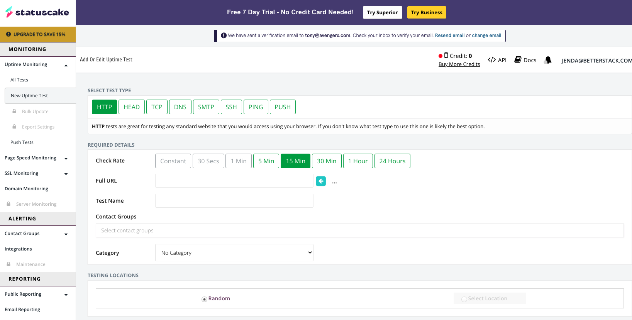The image size is (632, 320).
Task: Click the Select contact groups field
Action: 359,230
